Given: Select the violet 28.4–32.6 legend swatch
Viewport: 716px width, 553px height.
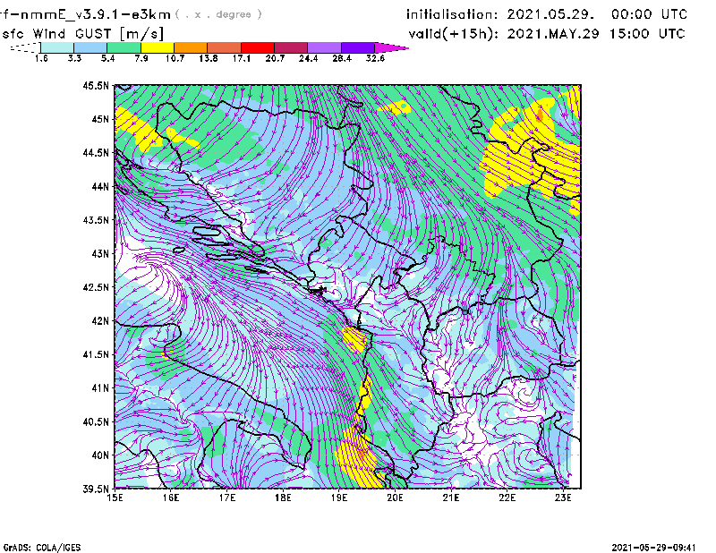Looking at the screenshot, I should tap(358, 47).
